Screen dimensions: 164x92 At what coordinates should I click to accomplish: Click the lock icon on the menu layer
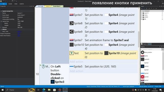coord(143,15)
